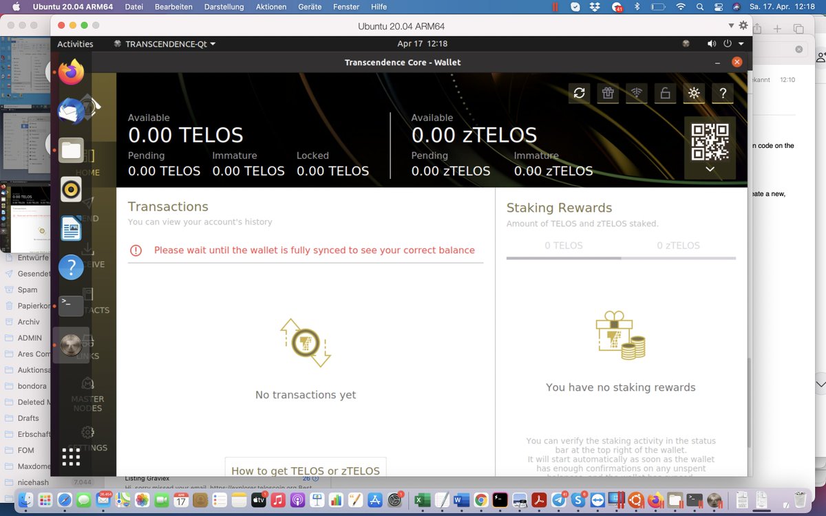Click Safari new tab plus button
The height and width of the screenshot is (516, 826).
(x=777, y=29)
